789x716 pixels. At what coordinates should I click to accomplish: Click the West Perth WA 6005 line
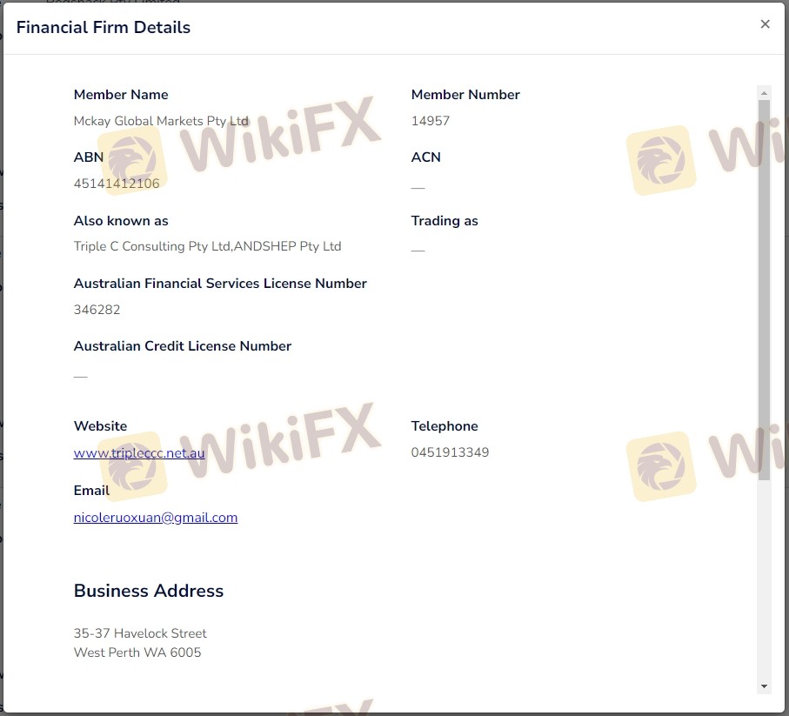137,652
